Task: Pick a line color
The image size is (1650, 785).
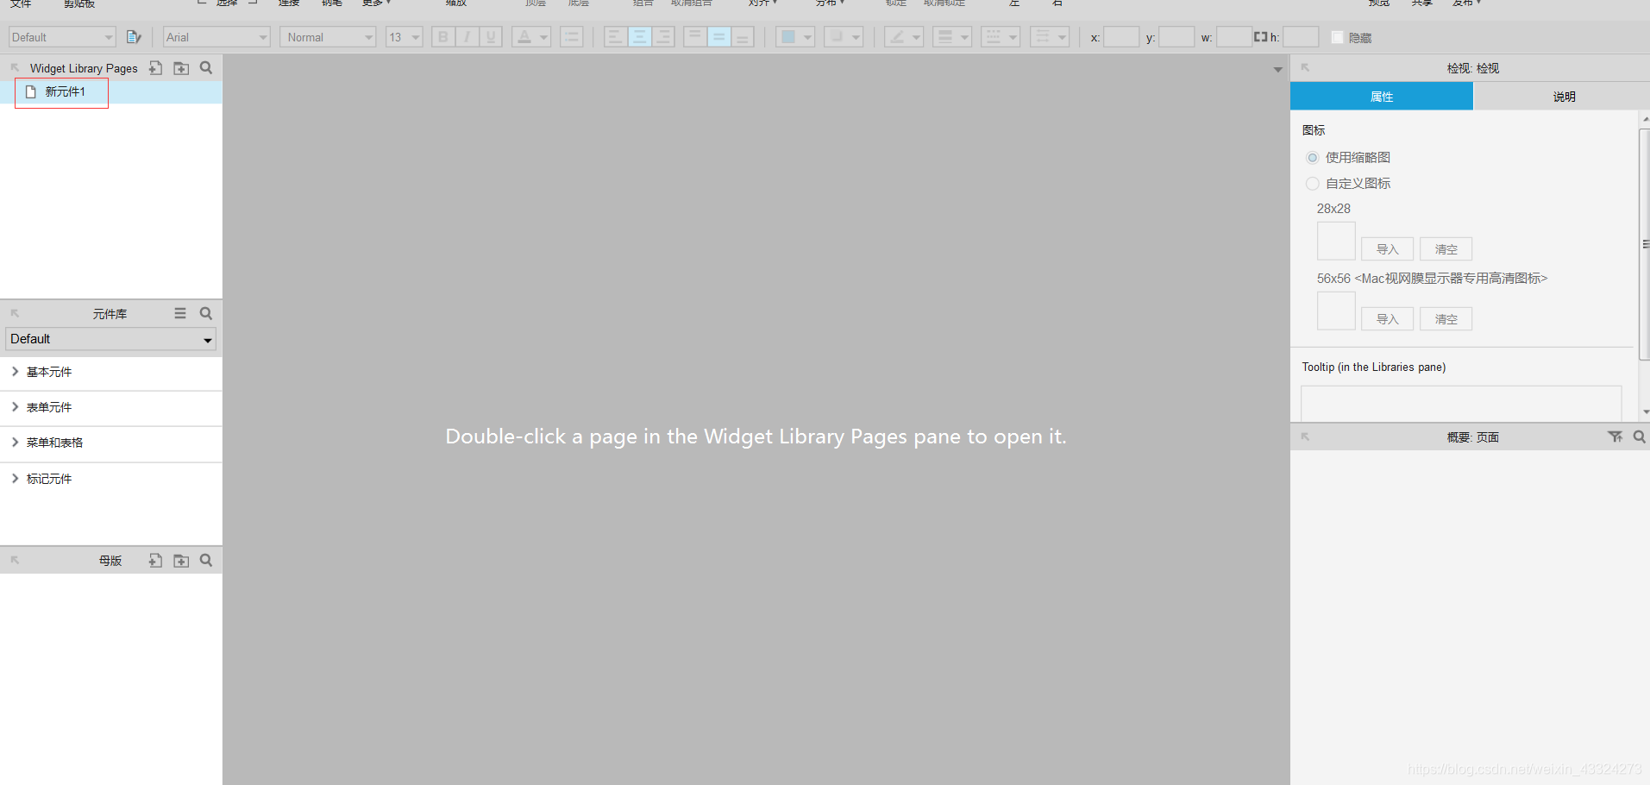Action: pyautogui.click(x=904, y=37)
